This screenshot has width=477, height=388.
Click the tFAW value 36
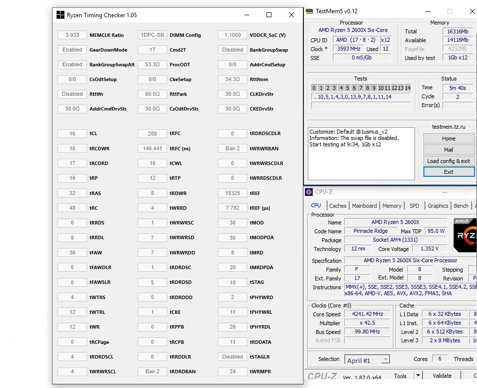coord(72,252)
